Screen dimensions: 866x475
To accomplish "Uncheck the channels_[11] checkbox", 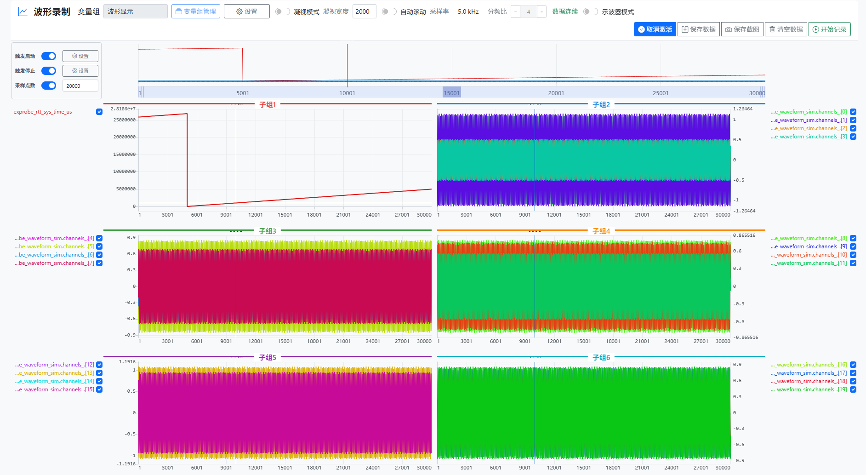I will tap(853, 263).
